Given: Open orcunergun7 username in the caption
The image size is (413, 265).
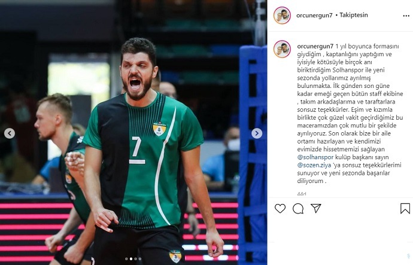Looking at the screenshot, I should [315, 46].
